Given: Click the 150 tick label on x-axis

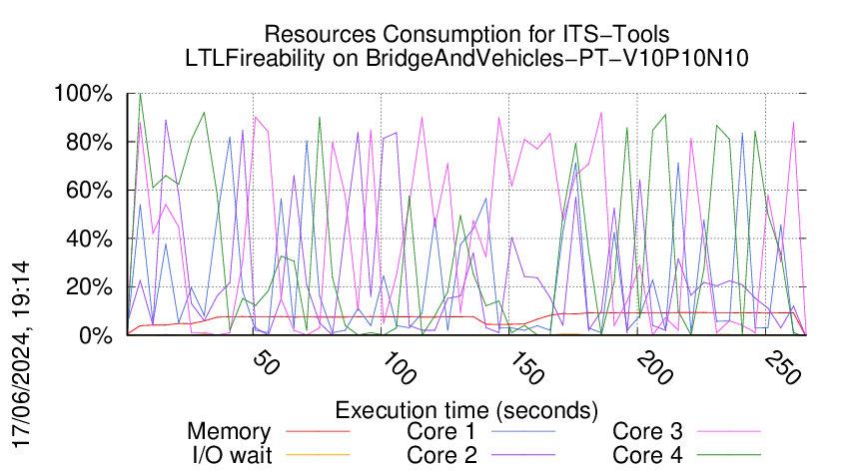Looking at the screenshot, I should (x=526, y=367).
